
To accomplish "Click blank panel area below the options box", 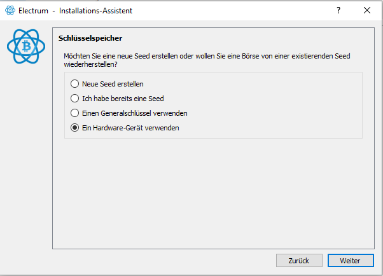I will [213, 193].
